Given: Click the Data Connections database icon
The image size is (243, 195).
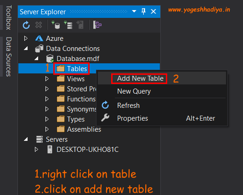Looking at the screenshot, I should 39,48.
